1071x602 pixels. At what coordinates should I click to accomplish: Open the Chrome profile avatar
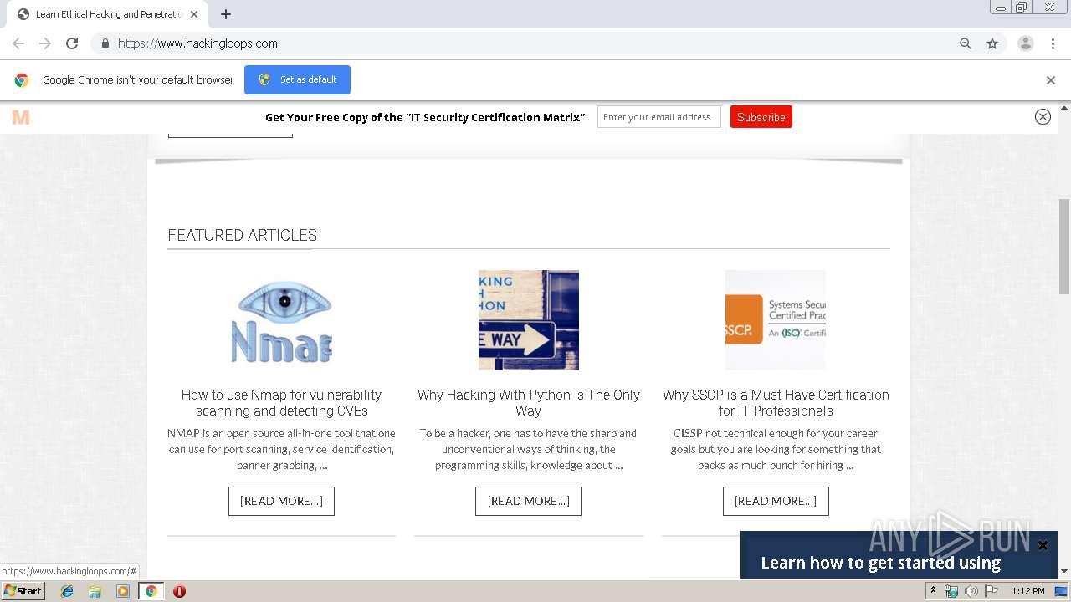coord(1026,43)
